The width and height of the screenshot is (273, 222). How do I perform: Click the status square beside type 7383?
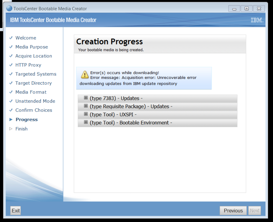click(x=86, y=98)
